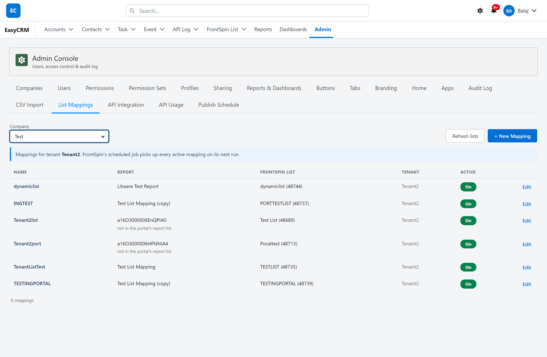Click the + New Mapping button
This screenshot has height=357, width=547.
[512, 136]
